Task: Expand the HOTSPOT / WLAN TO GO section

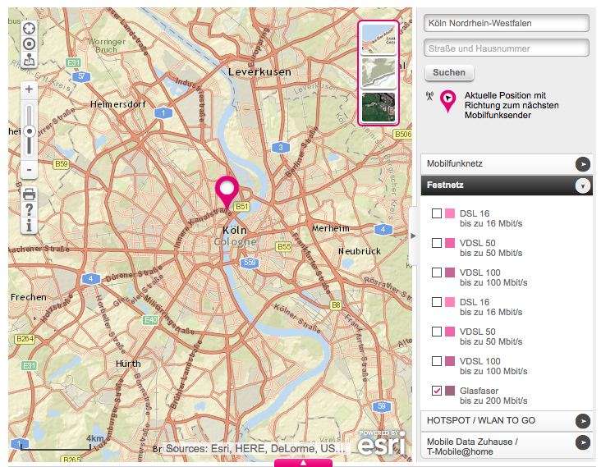Action: 583,421
